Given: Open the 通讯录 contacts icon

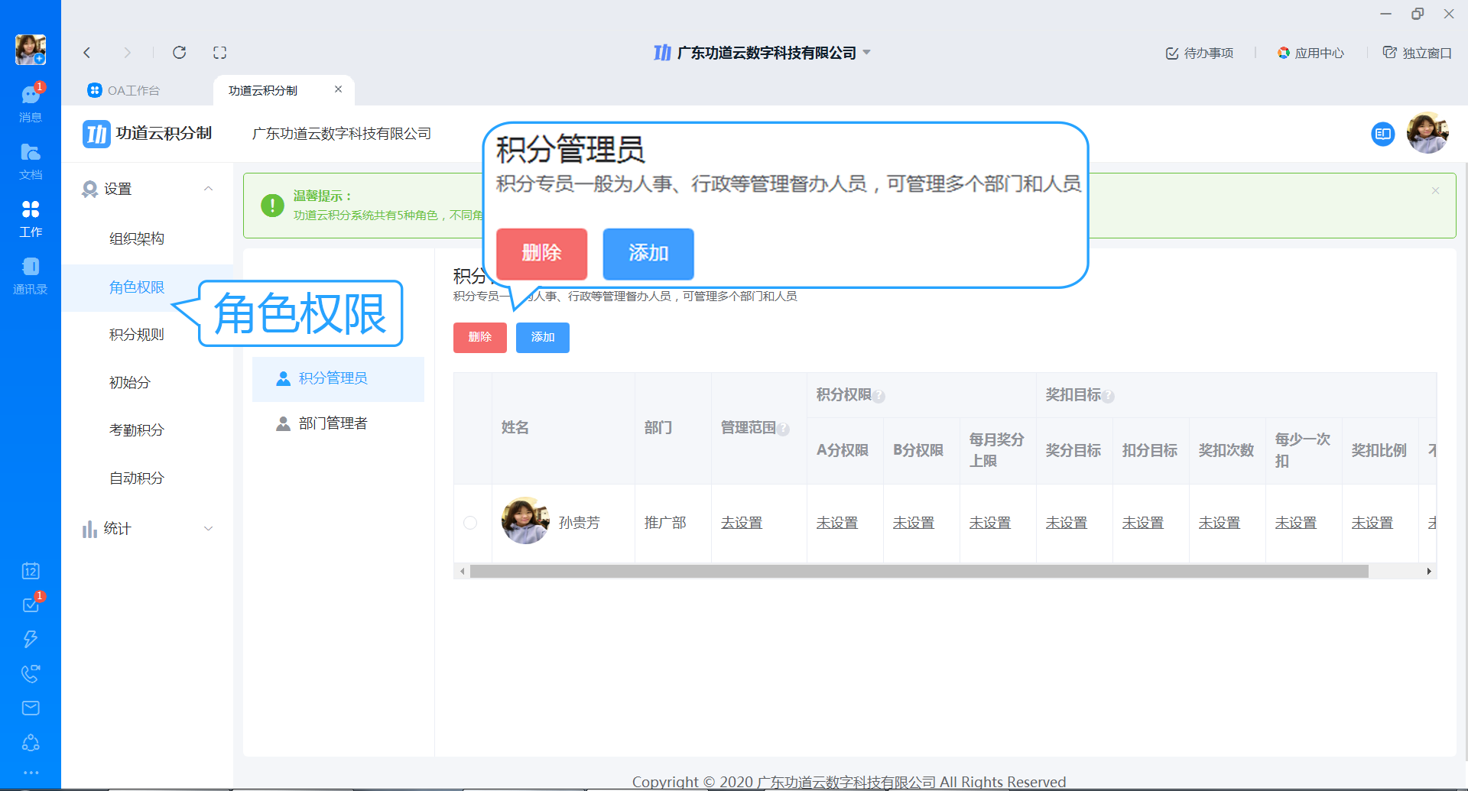Looking at the screenshot, I should pyautogui.click(x=31, y=276).
